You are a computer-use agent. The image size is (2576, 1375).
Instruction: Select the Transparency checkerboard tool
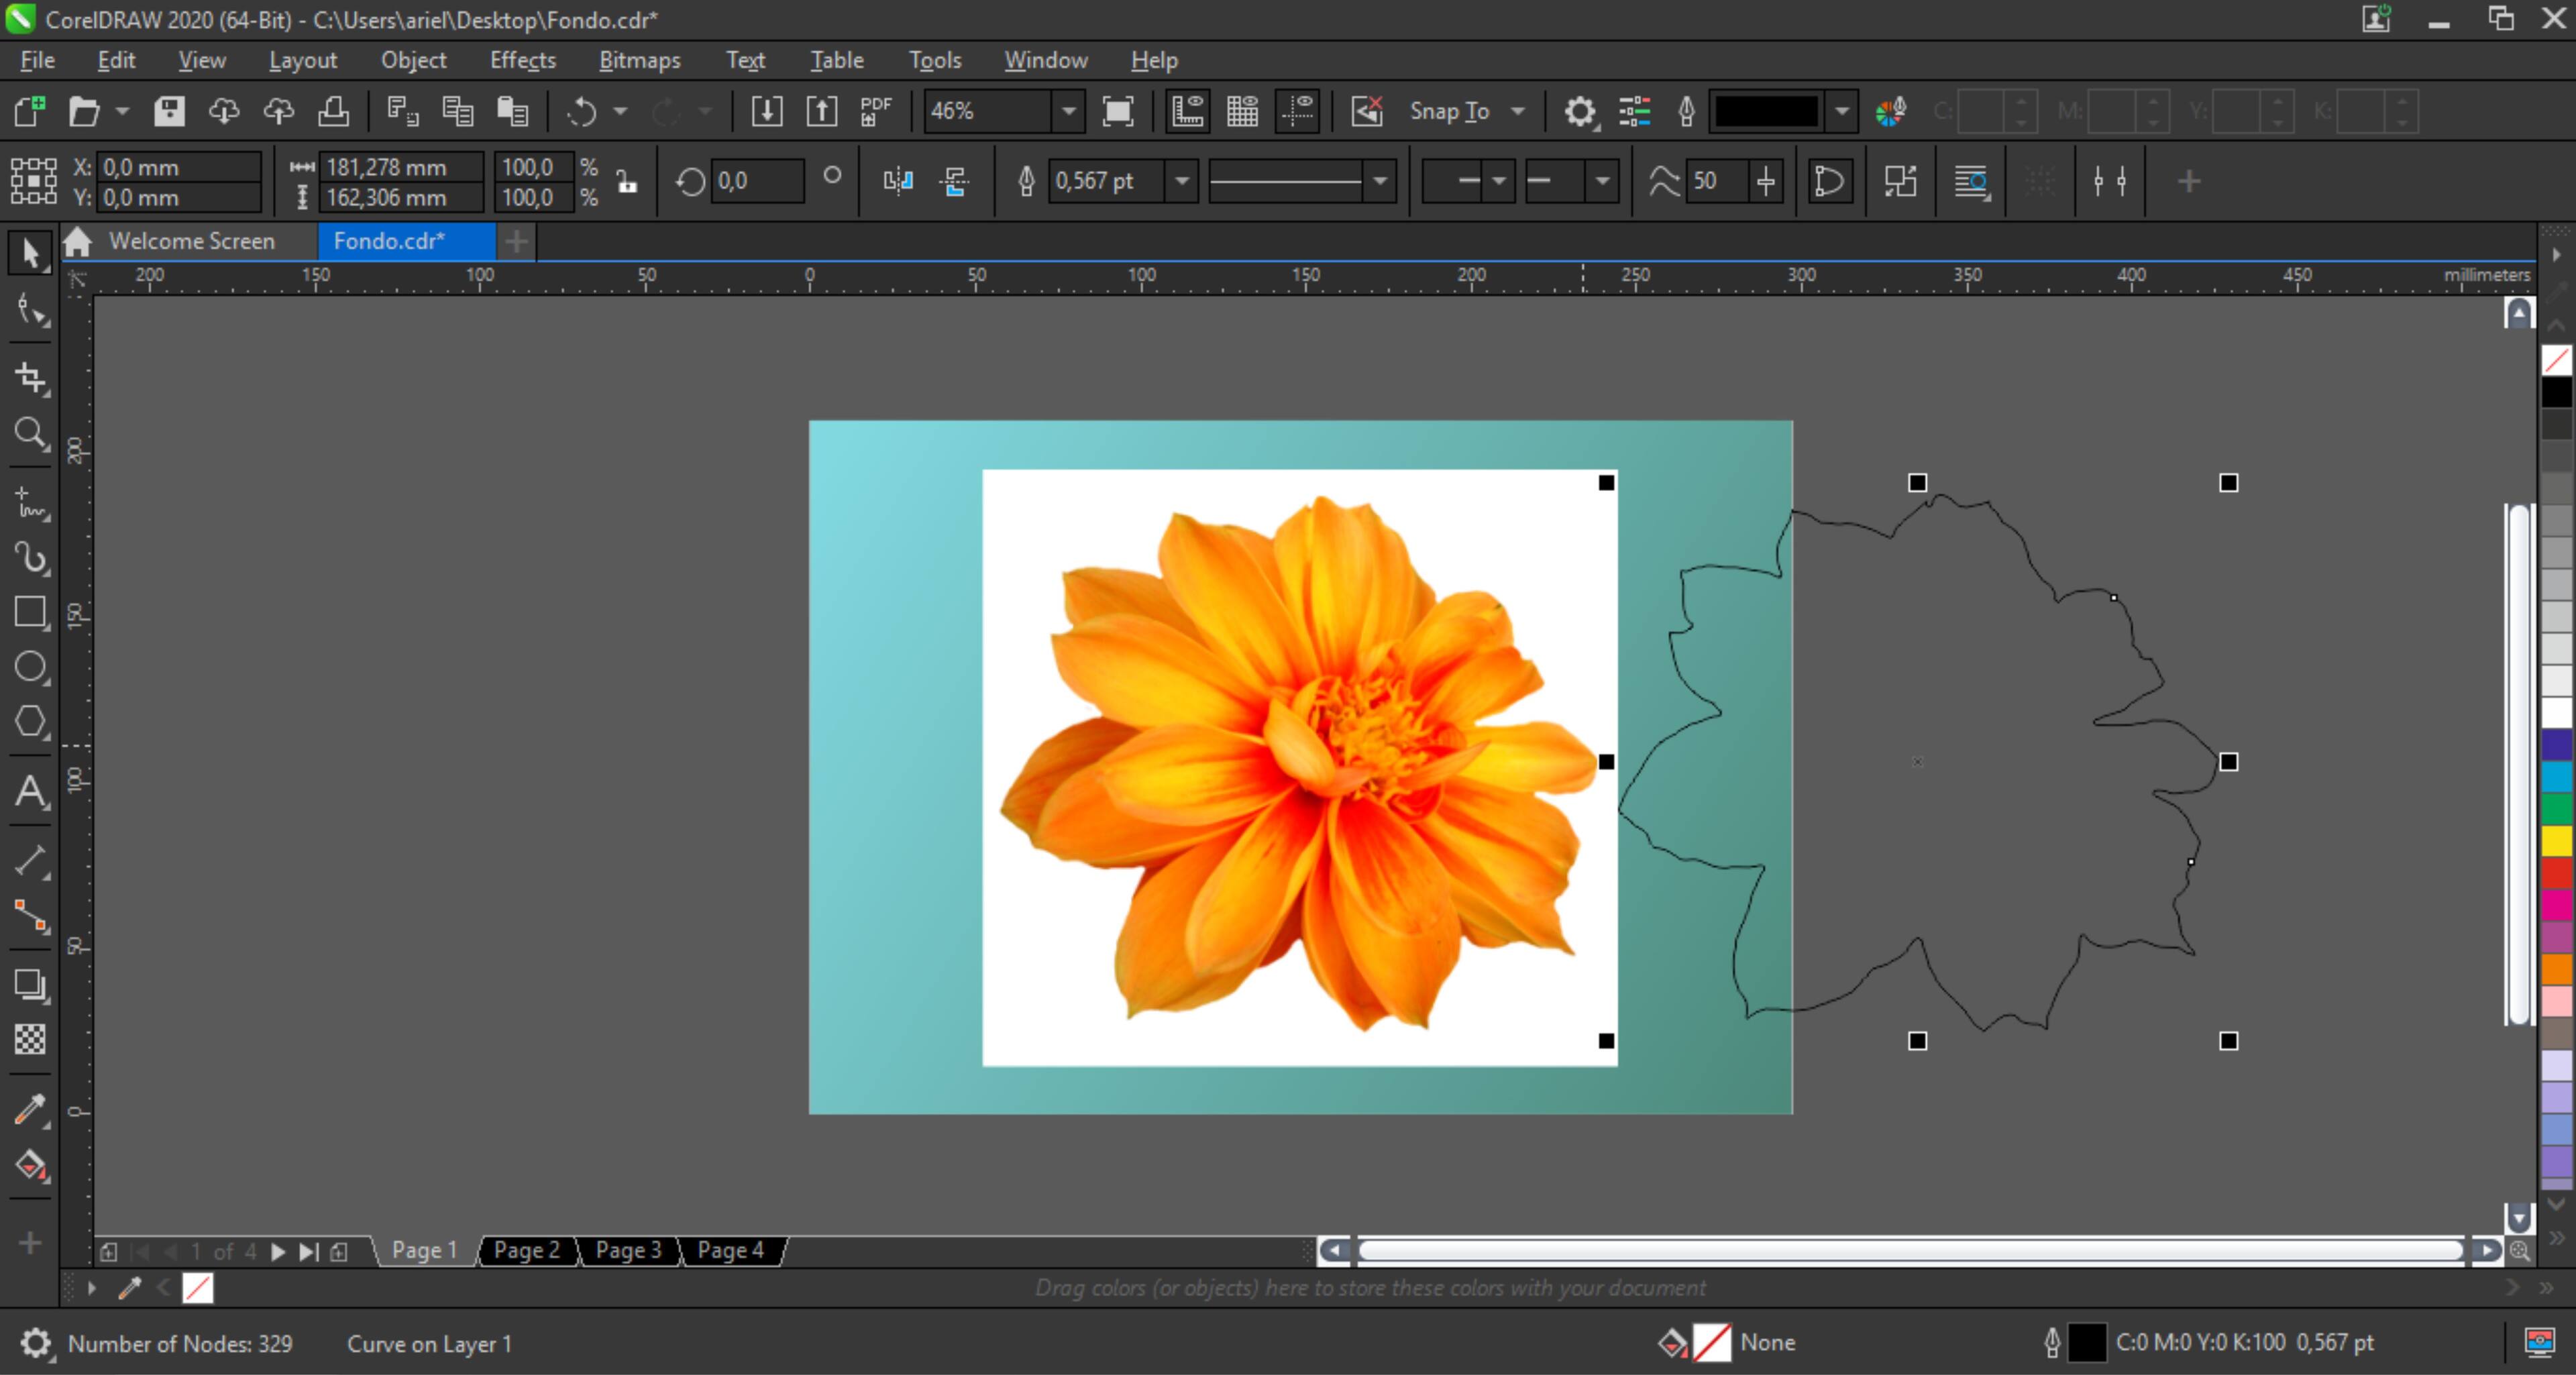pos(30,1039)
